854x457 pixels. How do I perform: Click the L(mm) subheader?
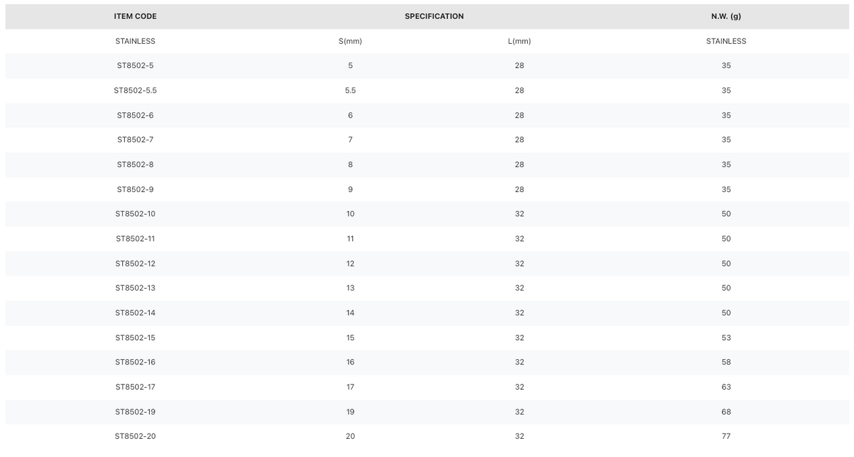[519, 41]
